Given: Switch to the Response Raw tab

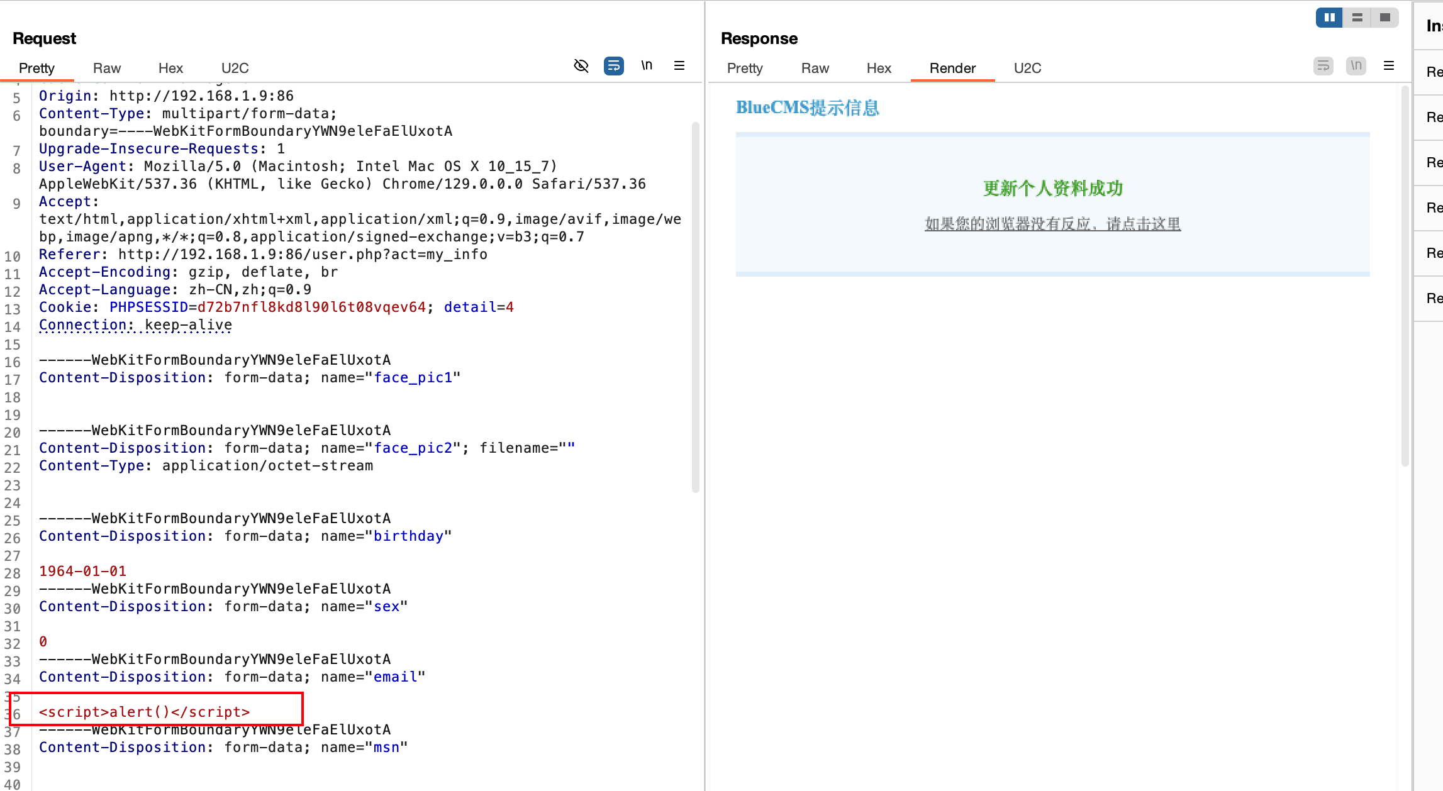Looking at the screenshot, I should point(815,68).
